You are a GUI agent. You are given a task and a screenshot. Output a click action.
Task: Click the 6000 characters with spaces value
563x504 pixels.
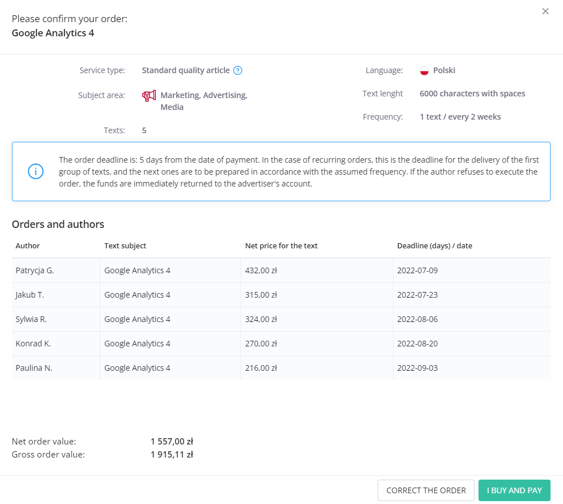(x=472, y=94)
